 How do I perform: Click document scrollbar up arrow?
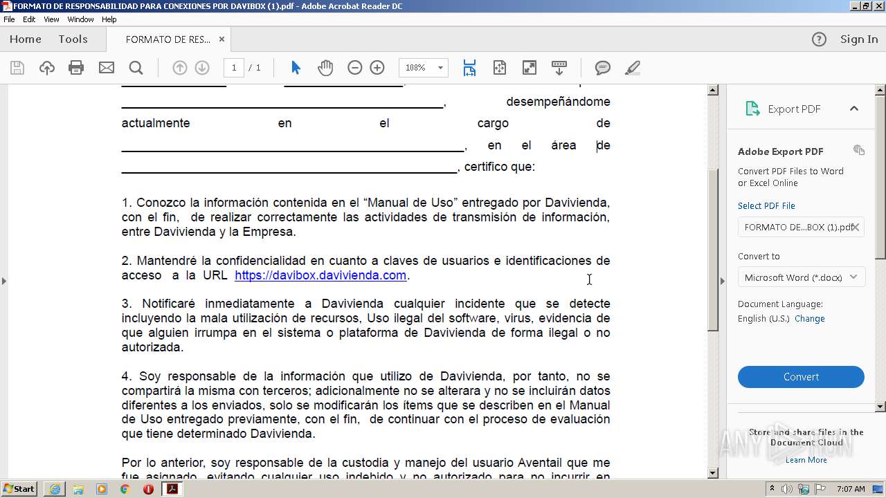click(x=713, y=90)
